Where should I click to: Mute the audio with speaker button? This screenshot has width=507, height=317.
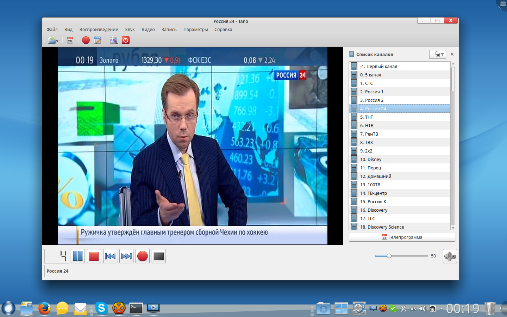tap(450, 256)
